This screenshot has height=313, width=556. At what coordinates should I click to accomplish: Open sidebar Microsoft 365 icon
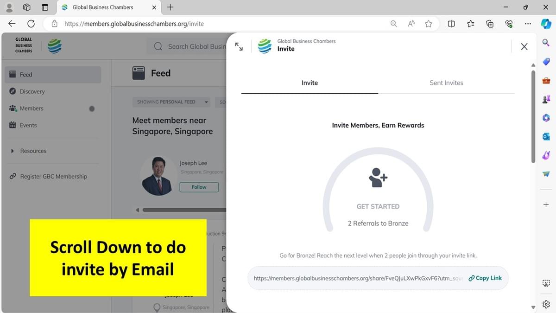point(546,118)
